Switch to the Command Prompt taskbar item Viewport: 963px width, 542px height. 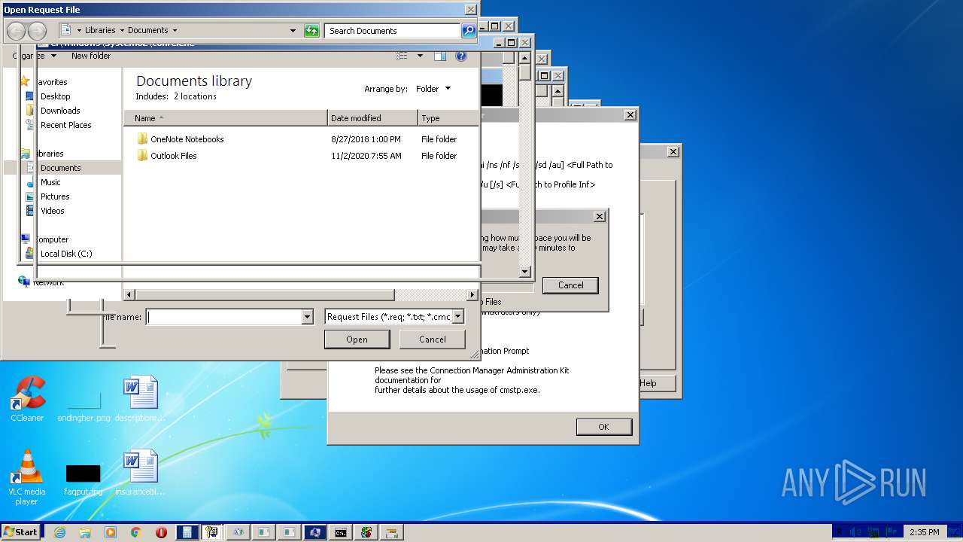[x=340, y=532]
